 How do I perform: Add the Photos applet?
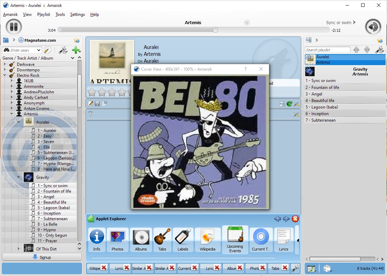point(118,240)
